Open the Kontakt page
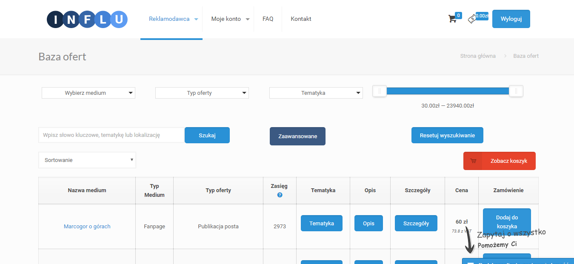This screenshot has width=574, height=264. pos(301,19)
